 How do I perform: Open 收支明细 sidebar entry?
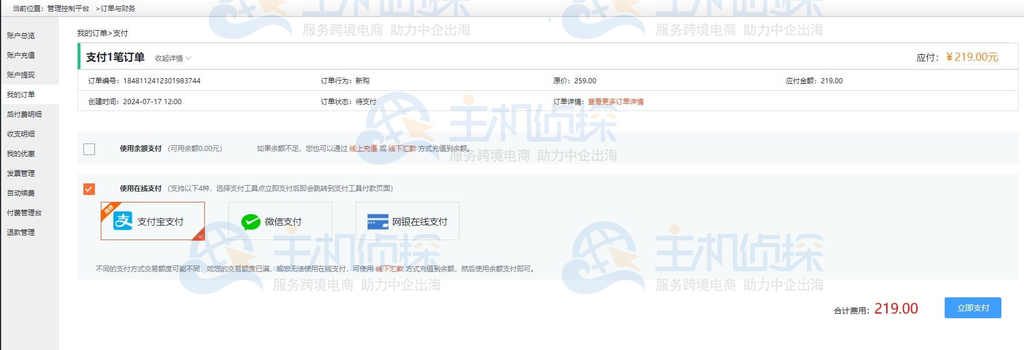(x=21, y=134)
